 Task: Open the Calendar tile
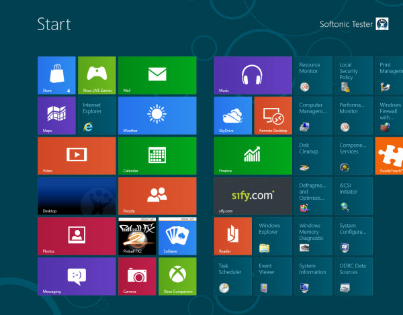click(x=156, y=155)
